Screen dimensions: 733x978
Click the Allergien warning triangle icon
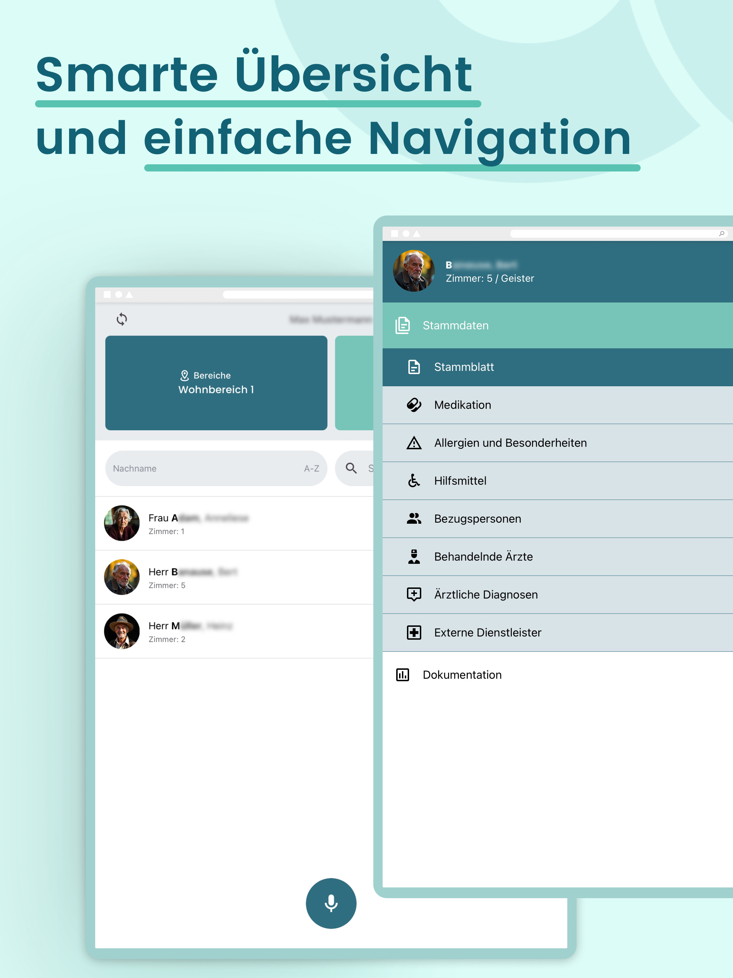pyautogui.click(x=414, y=443)
